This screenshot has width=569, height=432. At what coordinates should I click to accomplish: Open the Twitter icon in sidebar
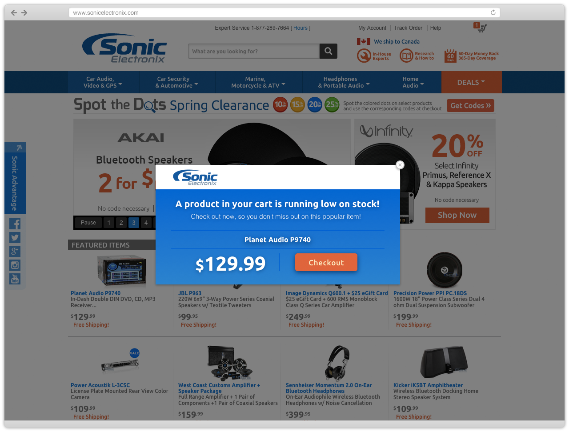[15, 238]
